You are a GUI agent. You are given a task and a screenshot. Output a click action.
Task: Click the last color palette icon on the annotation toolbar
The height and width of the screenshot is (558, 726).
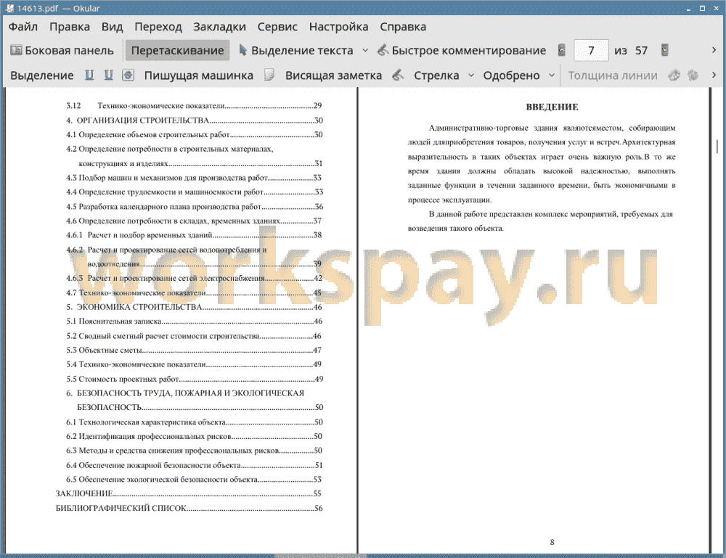pos(693,75)
